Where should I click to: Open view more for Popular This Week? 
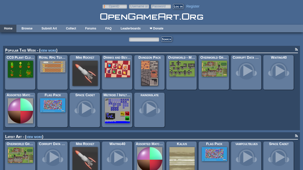(48, 50)
